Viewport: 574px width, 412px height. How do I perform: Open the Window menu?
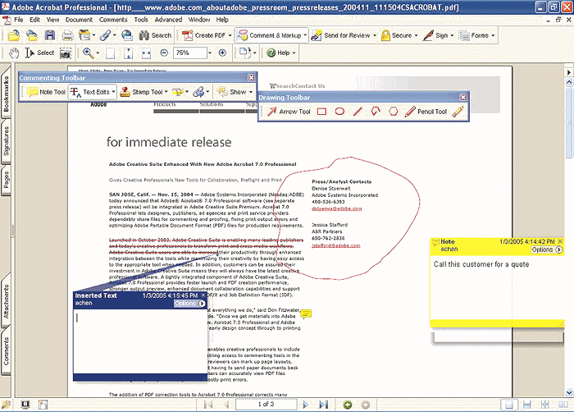[199, 20]
